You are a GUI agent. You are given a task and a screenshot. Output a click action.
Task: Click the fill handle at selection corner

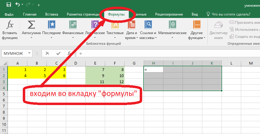(x=222, y=91)
